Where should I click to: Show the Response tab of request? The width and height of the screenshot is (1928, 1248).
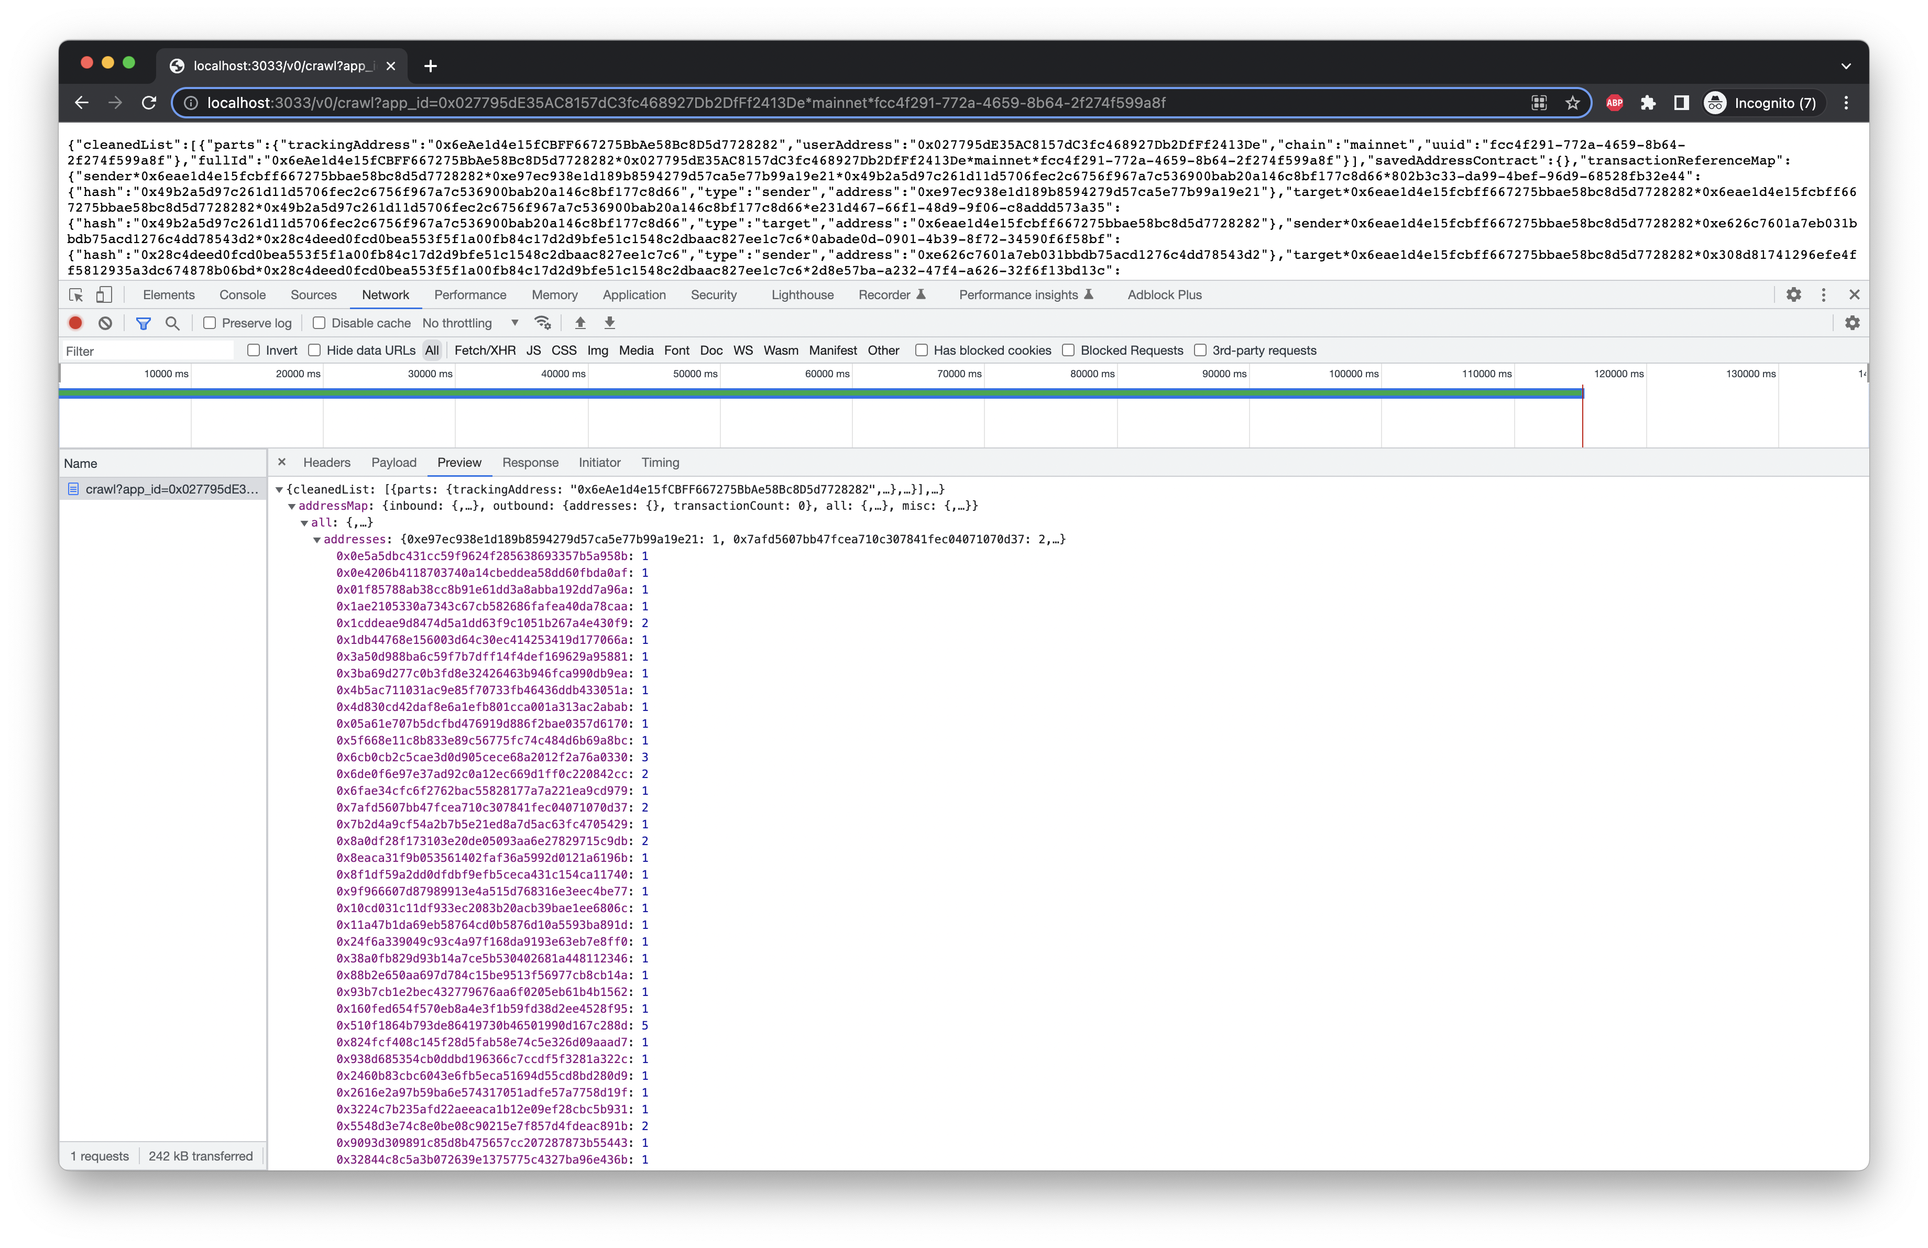pyautogui.click(x=530, y=463)
